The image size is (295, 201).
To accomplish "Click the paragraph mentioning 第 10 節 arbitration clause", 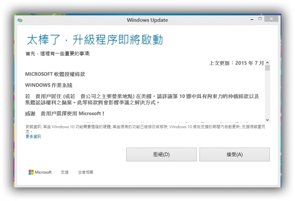I will tap(142, 99).
